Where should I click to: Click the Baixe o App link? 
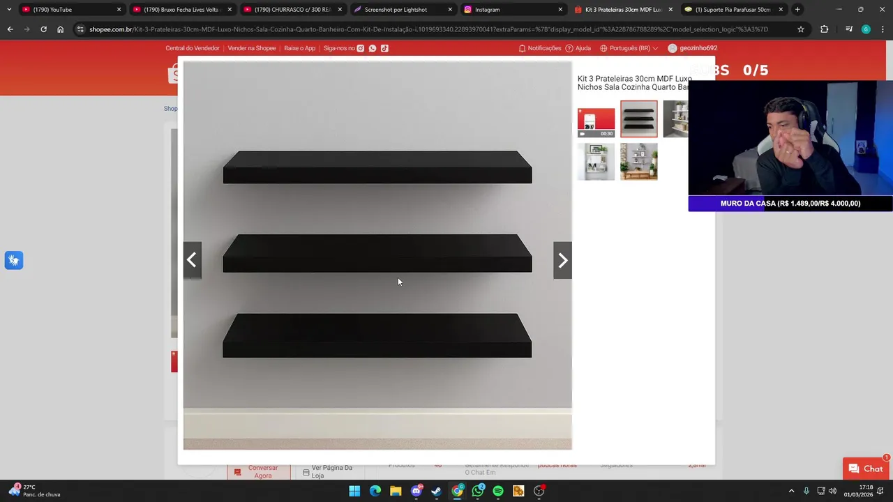[300, 48]
